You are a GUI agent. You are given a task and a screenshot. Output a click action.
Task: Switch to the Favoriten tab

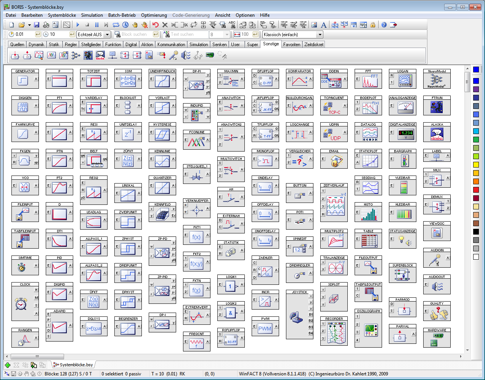click(x=292, y=45)
